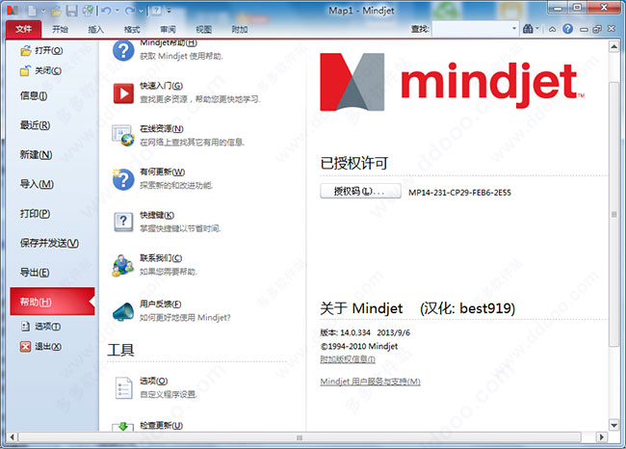Minimize the document window via ribbon icon
Viewport: 626px width, 449px height.
coord(584,29)
